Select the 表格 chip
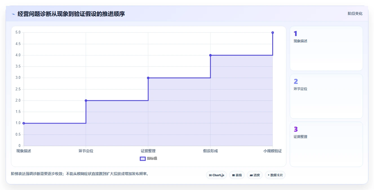Image resolution: width=374 pixels, height=190 pixels. [237, 175]
